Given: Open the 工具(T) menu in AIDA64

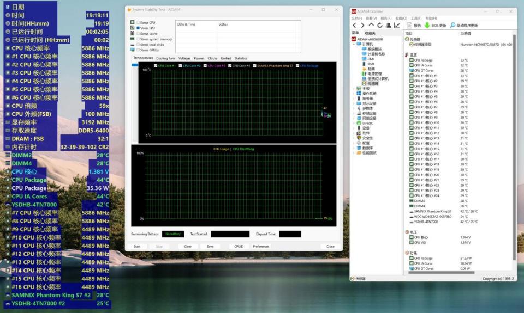Looking at the screenshot, I should pos(416,19).
